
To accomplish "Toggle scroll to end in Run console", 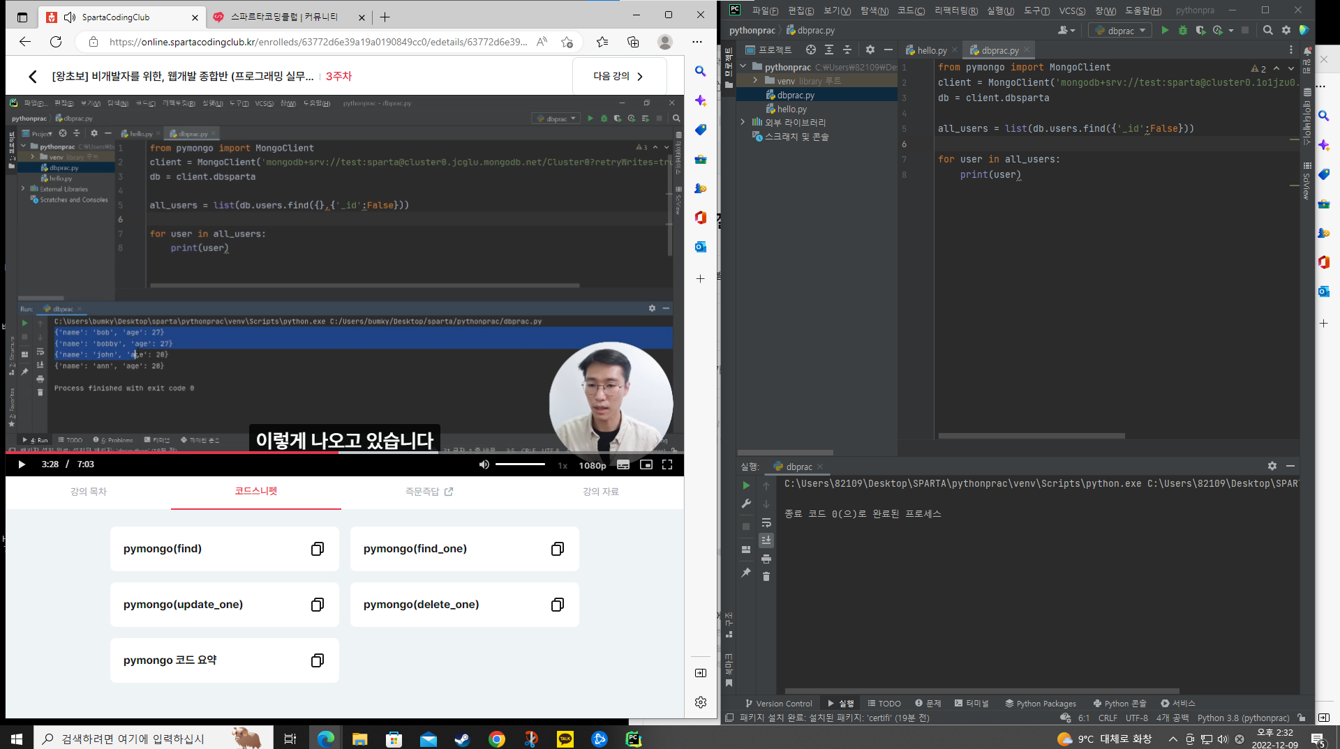I will [x=766, y=540].
